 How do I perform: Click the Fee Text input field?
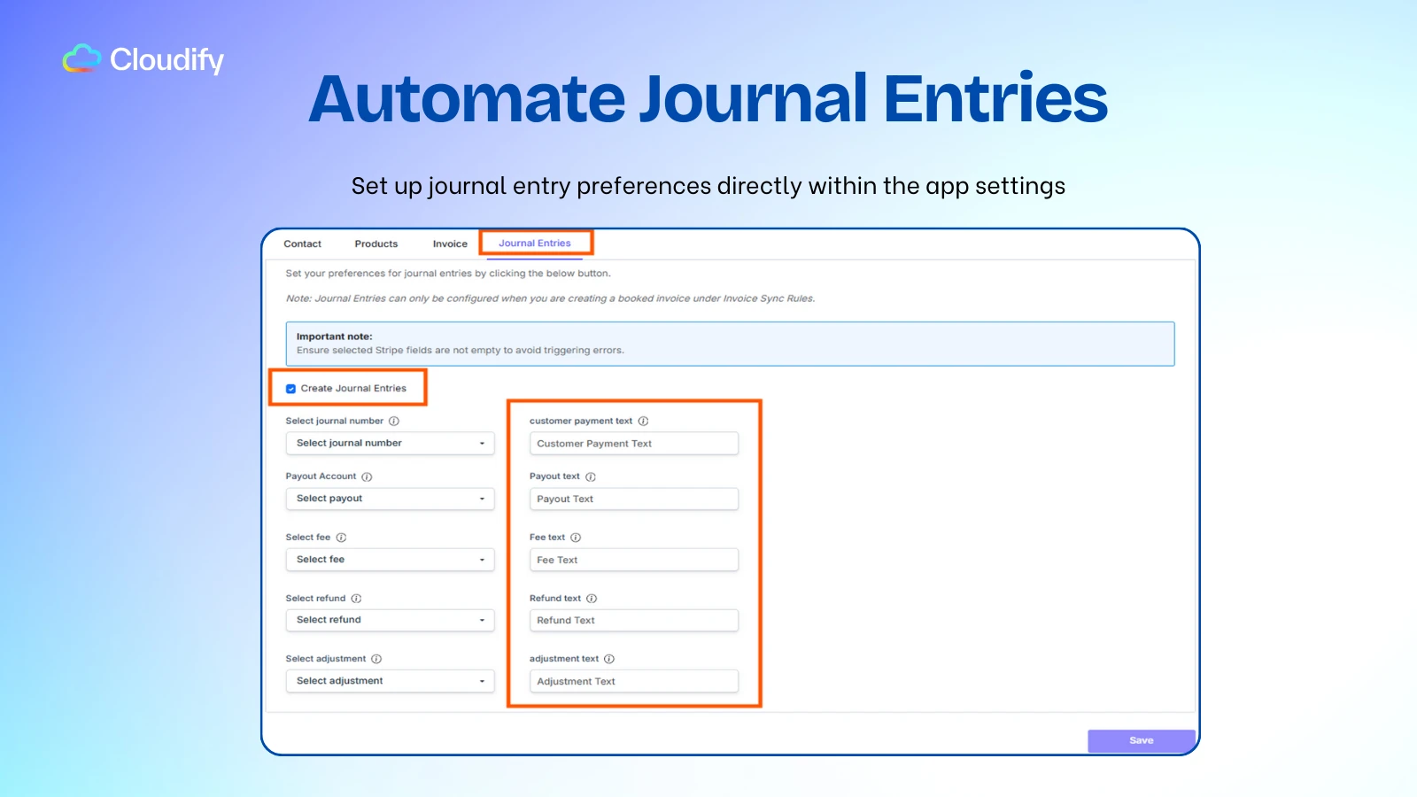point(634,560)
